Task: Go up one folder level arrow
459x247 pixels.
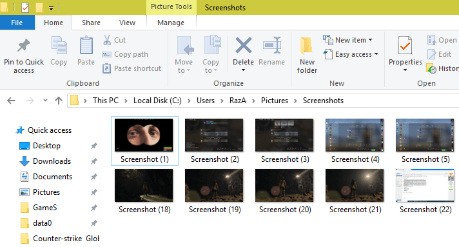Action: (x=59, y=101)
